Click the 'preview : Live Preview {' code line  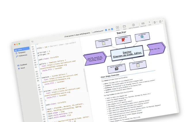tap(55, 89)
